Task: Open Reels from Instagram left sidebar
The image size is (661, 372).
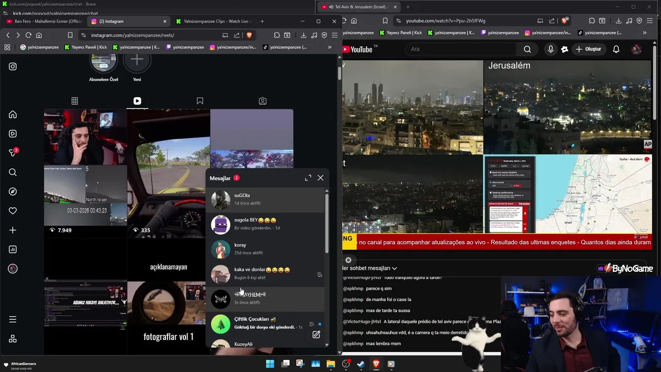Action: 13,134
